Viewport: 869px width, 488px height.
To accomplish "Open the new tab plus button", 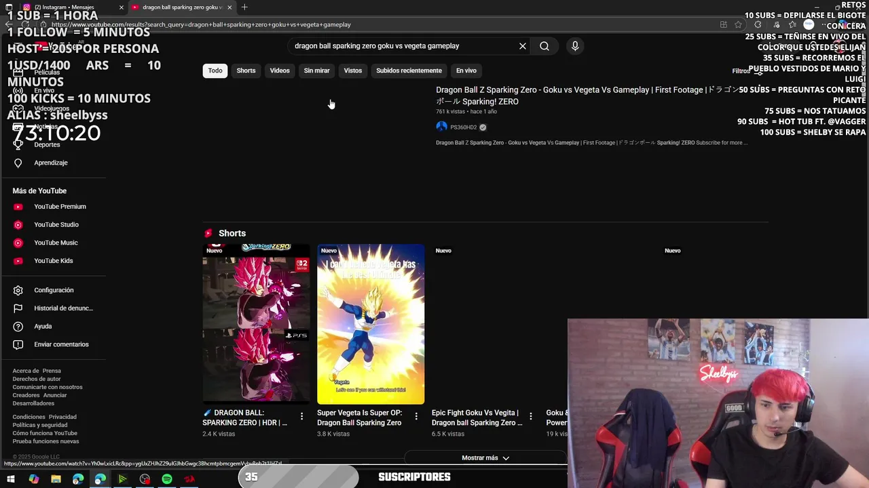I will pyautogui.click(x=244, y=7).
